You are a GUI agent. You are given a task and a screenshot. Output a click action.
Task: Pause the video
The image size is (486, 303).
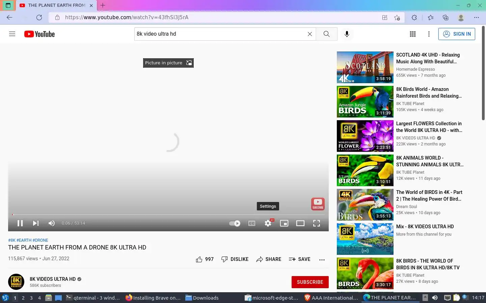pyautogui.click(x=20, y=223)
